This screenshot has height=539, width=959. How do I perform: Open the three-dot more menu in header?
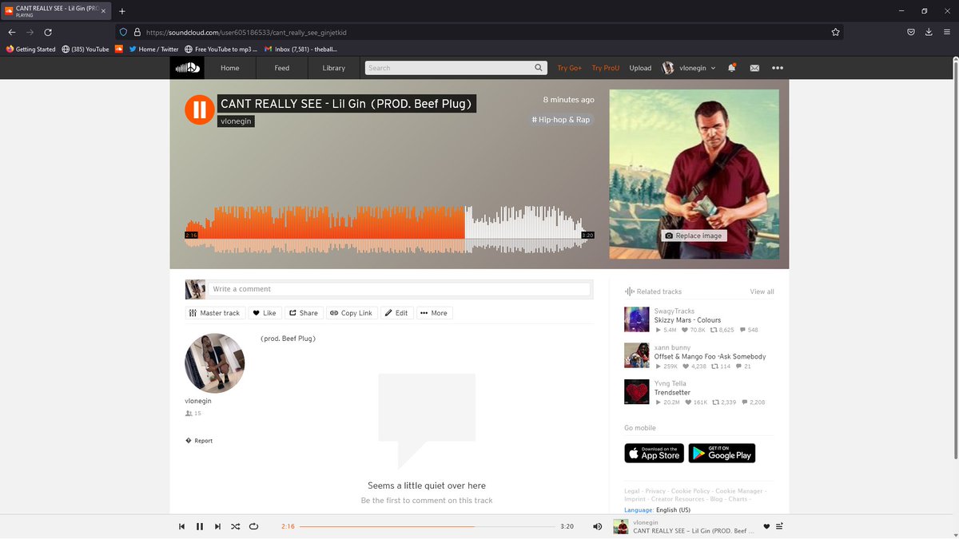[778, 68]
